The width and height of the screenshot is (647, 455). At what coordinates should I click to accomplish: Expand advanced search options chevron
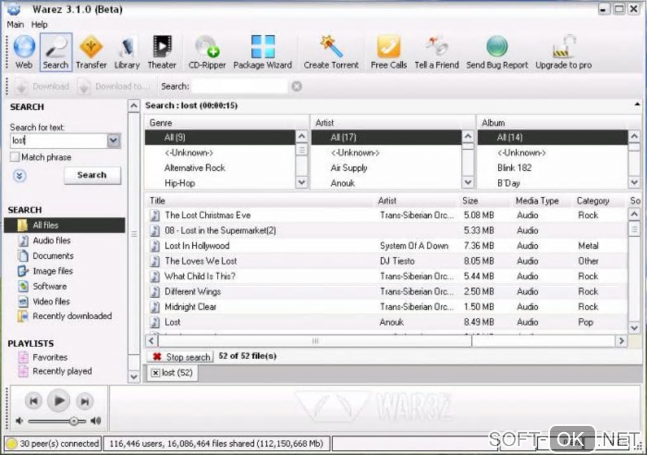click(20, 176)
